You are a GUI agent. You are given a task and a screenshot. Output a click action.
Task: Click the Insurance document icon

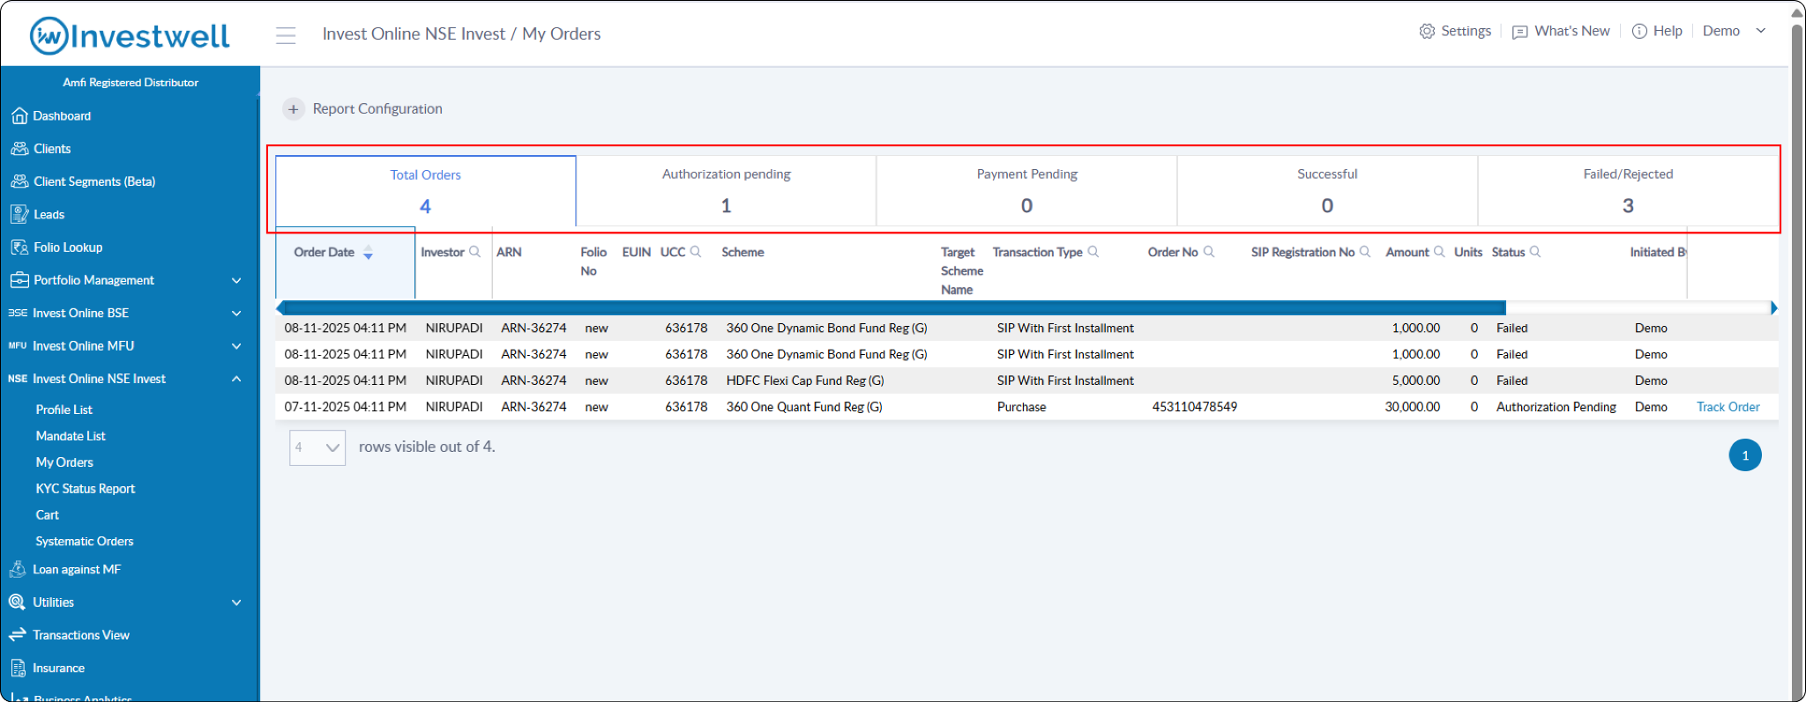(x=19, y=668)
